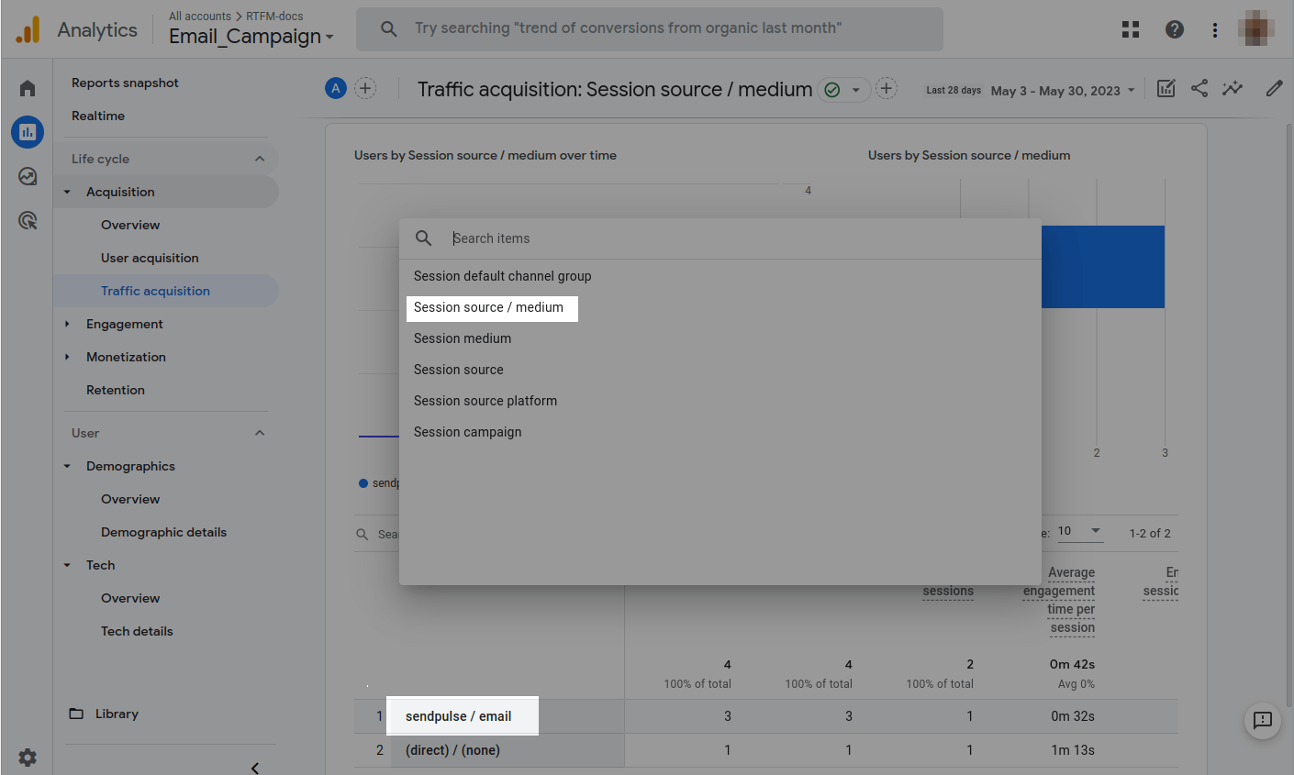Open the Admin settings gear

coord(28,757)
